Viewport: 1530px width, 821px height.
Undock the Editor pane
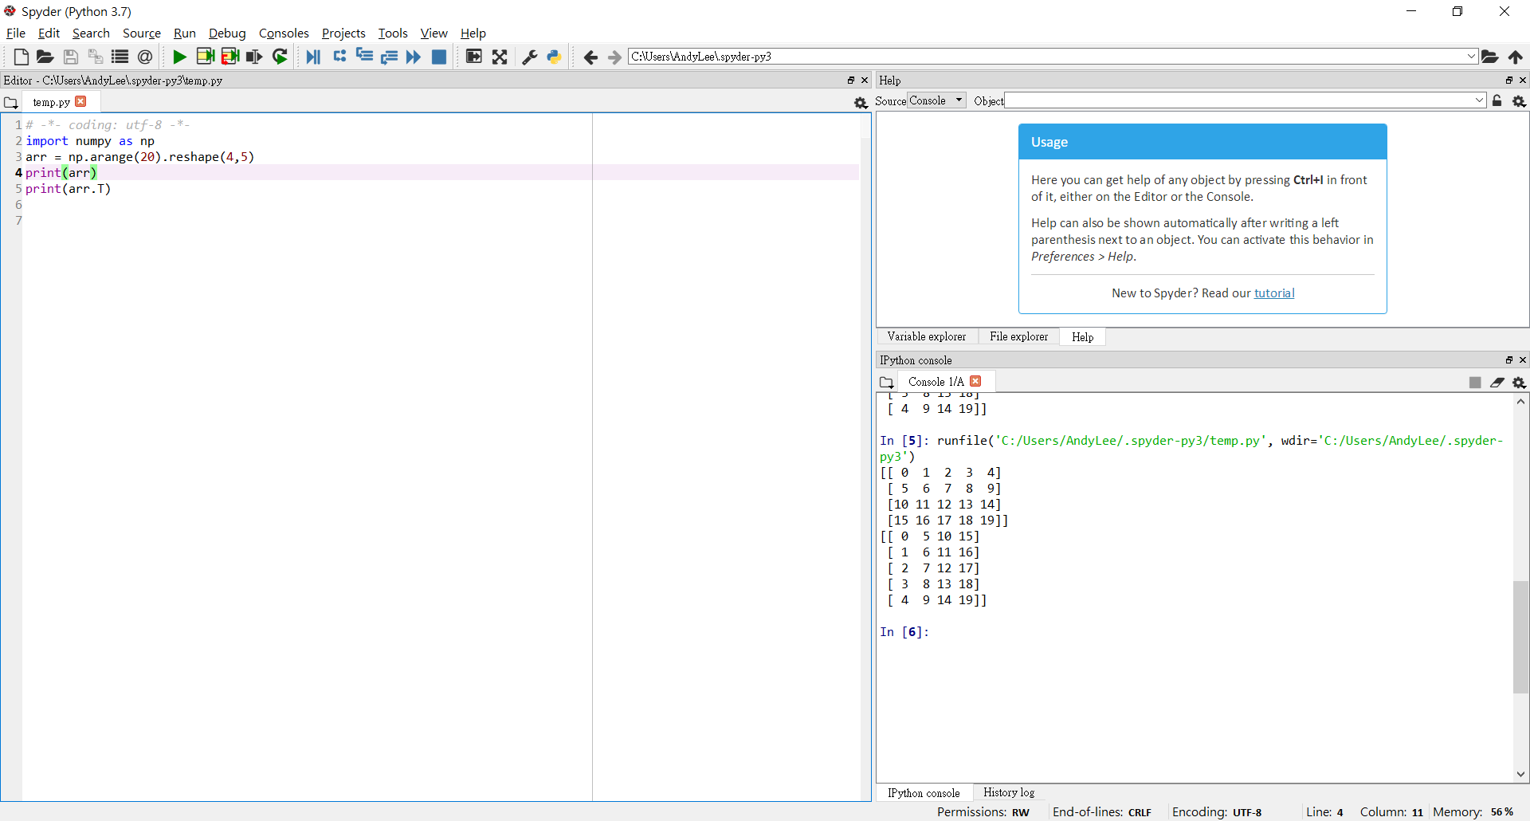click(x=850, y=81)
